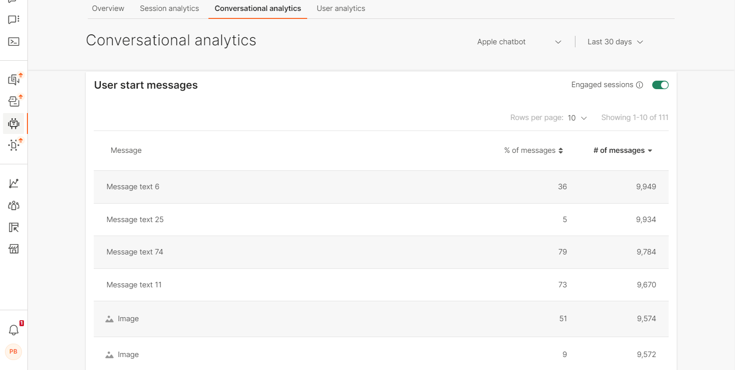Click the PB user avatar

13,352
